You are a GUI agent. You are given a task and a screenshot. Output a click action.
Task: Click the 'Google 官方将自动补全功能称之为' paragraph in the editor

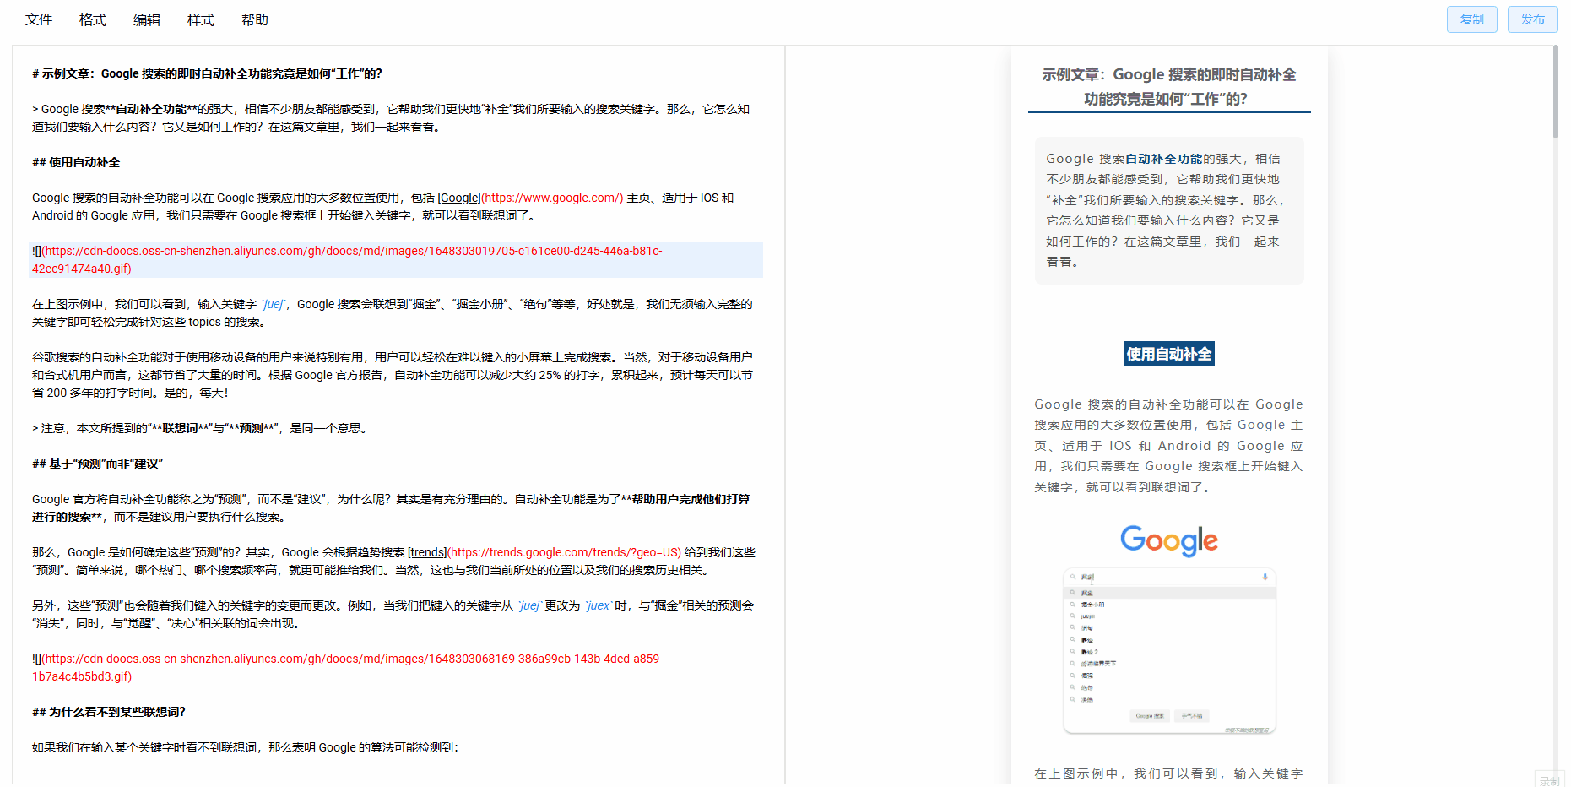pyautogui.click(x=391, y=508)
